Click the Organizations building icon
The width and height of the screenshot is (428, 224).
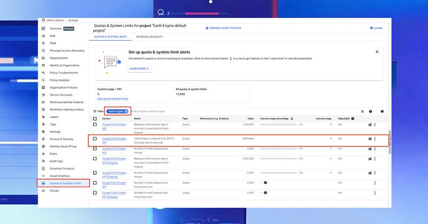click(x=43, y=58)
